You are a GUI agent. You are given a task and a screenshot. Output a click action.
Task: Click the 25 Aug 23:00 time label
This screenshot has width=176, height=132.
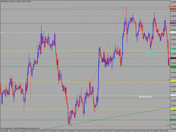(x=164, y=131)
